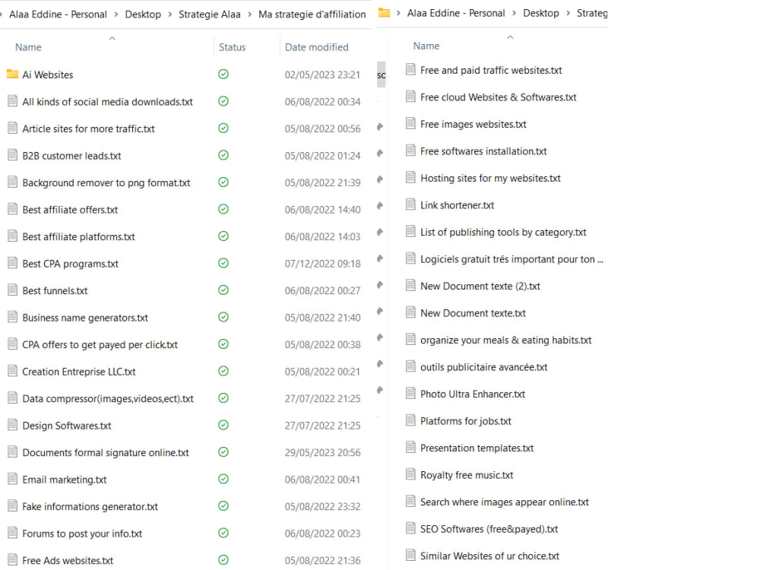Viewport: 760px width, 570px height.
Task: Go to Alaa Eddine - Personal in right breadcrumb
Action: pyautogui.click(x=456, y=13)
